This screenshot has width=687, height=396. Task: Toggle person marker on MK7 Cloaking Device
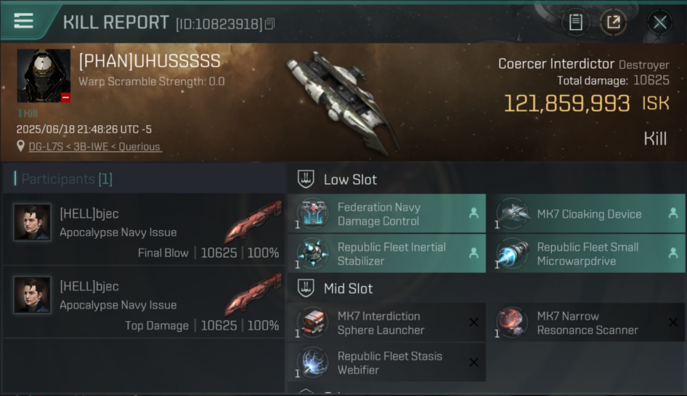673,213
